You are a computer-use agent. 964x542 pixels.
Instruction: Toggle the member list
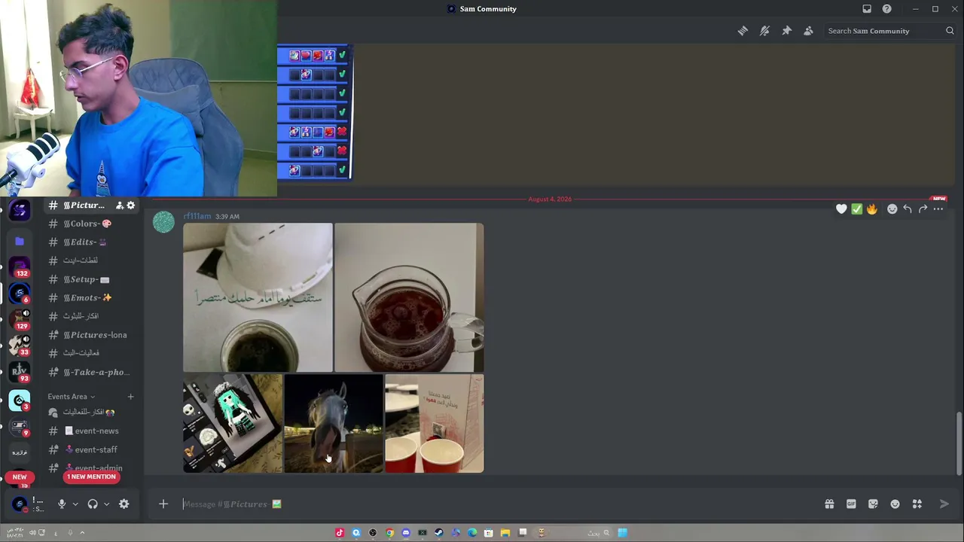[x=808, y=31]
